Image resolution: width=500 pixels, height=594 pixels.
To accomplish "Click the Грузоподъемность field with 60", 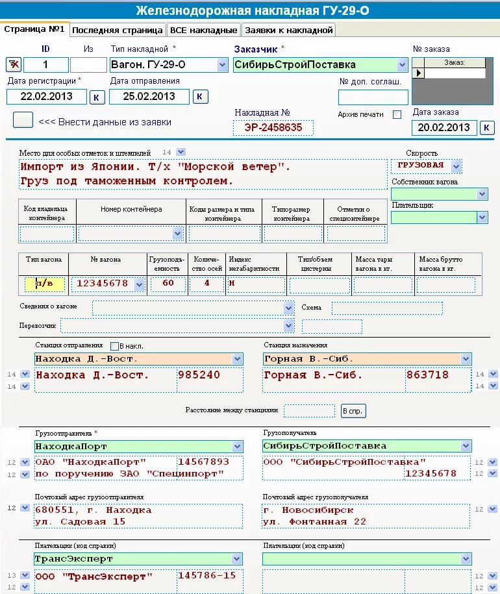I will tap(168, 284).
